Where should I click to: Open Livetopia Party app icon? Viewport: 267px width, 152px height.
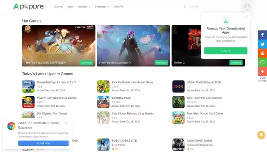tap(103, 102)
